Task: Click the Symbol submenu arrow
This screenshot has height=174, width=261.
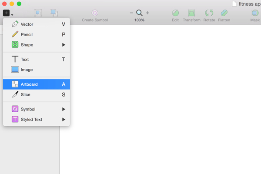Action: 64,109
